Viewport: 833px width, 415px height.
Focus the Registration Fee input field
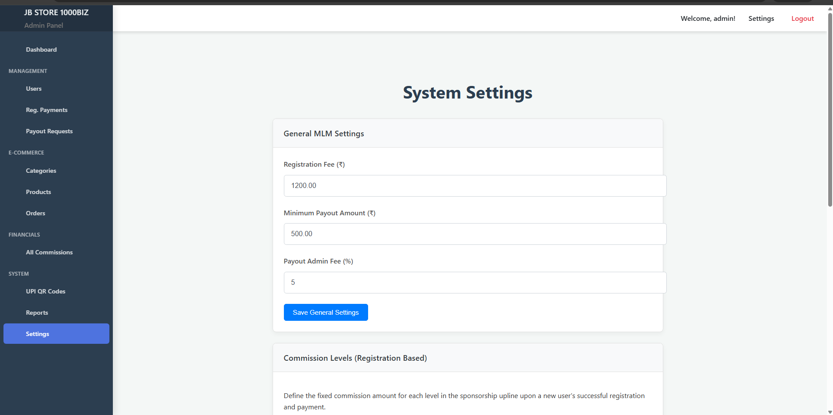coord(475,186)
